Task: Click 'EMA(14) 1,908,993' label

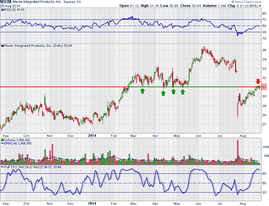Action: tap(18, 143)
